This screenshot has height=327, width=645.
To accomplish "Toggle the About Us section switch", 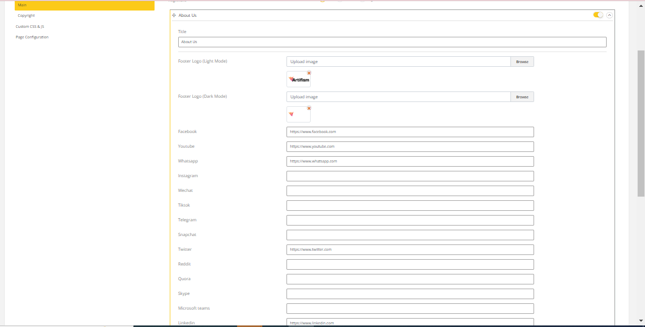I will tap(598, 15).
